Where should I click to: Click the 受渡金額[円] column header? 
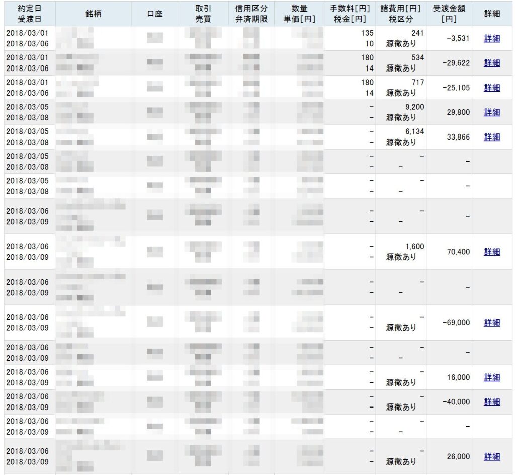pyautogui.click(x=449, y=14)
